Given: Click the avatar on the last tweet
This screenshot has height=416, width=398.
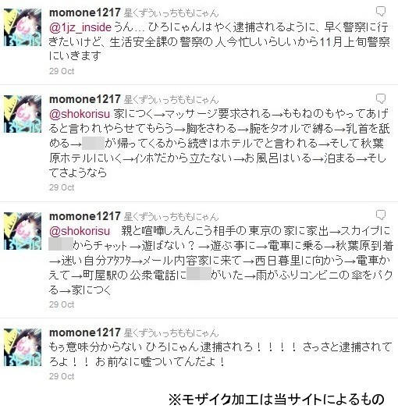Looking at the screenshot, I should (x=23, y=347).
